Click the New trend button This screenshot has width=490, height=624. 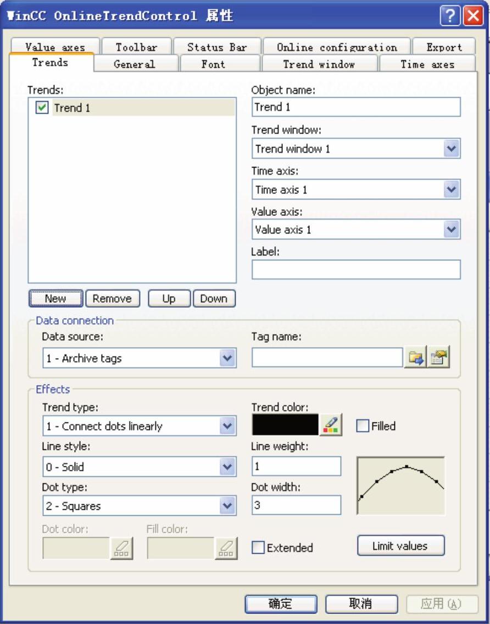pyautogui.click(x=55, y=298)
